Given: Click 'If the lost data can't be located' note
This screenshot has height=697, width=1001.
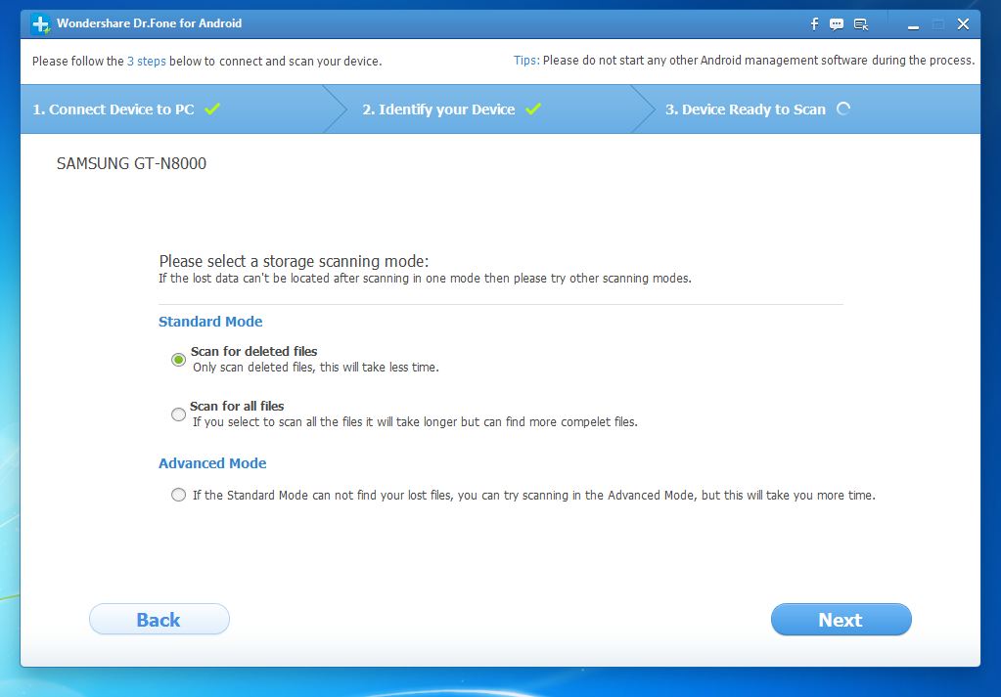Looking at the screenshot, I should point(426,279).
